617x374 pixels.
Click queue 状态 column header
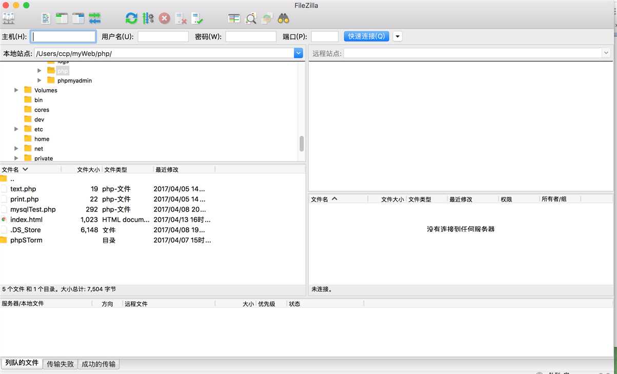tap(325, 304)
